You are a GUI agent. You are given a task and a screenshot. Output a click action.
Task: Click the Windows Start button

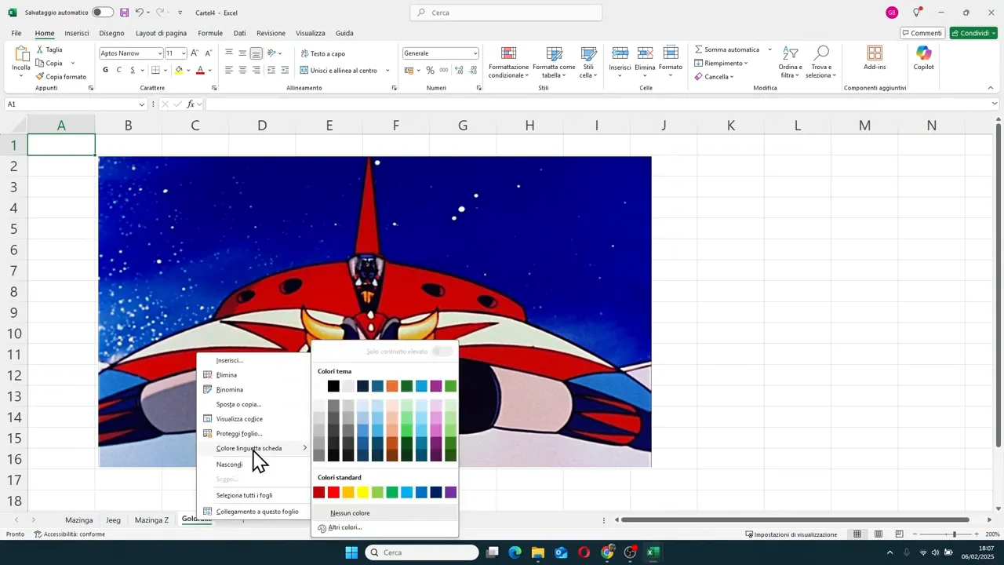click(x=351, y=552)
